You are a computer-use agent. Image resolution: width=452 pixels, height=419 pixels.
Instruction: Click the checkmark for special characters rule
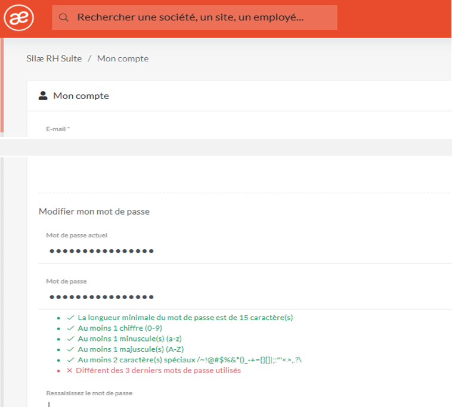point(70,360)
